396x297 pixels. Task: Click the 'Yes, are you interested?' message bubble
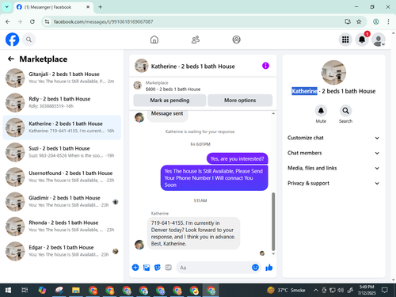click(x=237, y=158)
